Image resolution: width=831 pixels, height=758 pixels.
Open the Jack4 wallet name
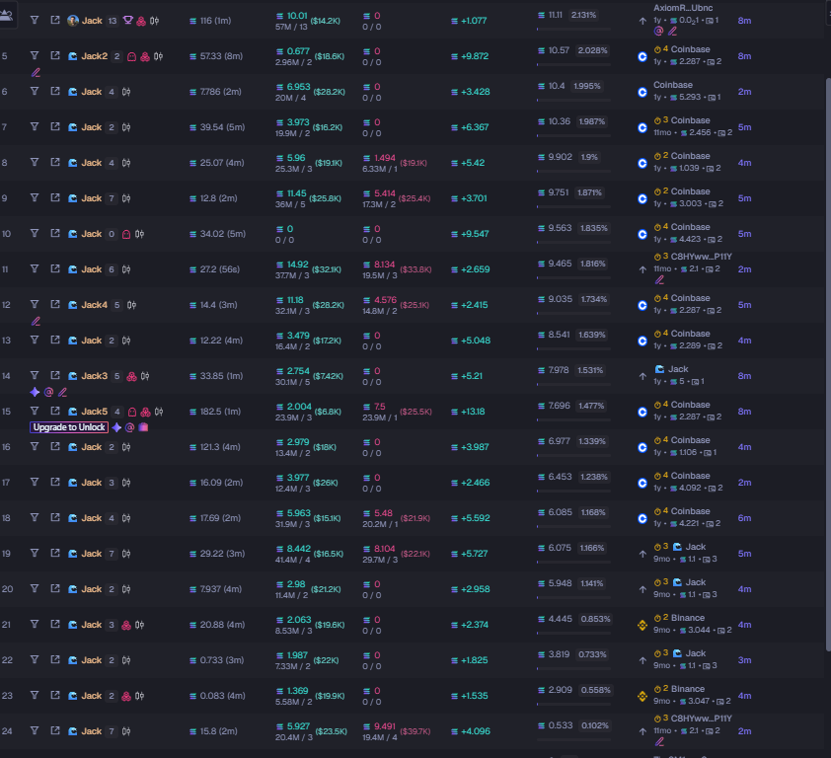tap(95, 305)
